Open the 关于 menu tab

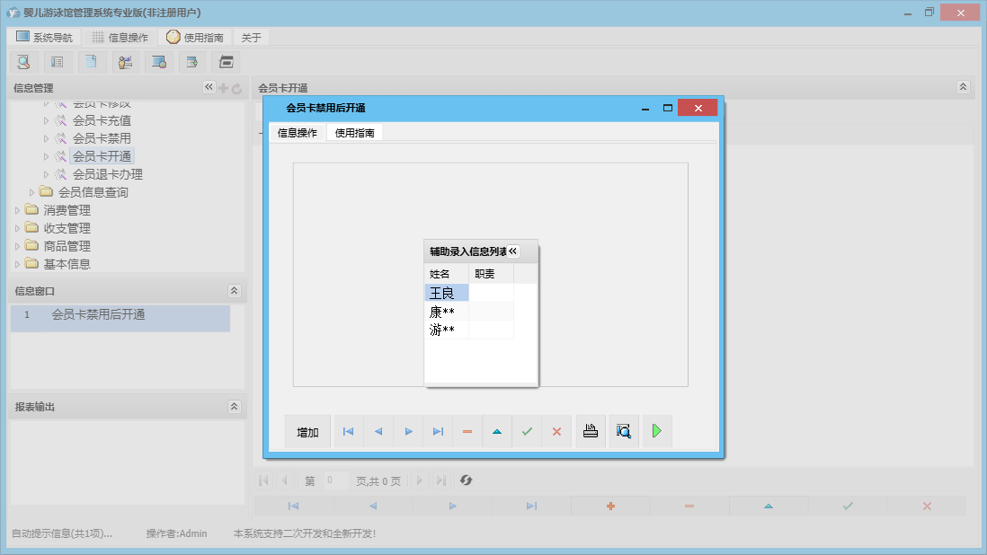pyautogui.click(x=251, y=37)
